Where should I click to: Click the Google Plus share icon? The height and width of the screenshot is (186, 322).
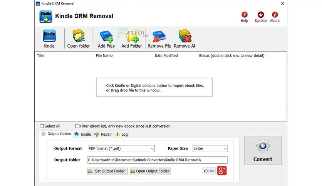click(222, 171)
